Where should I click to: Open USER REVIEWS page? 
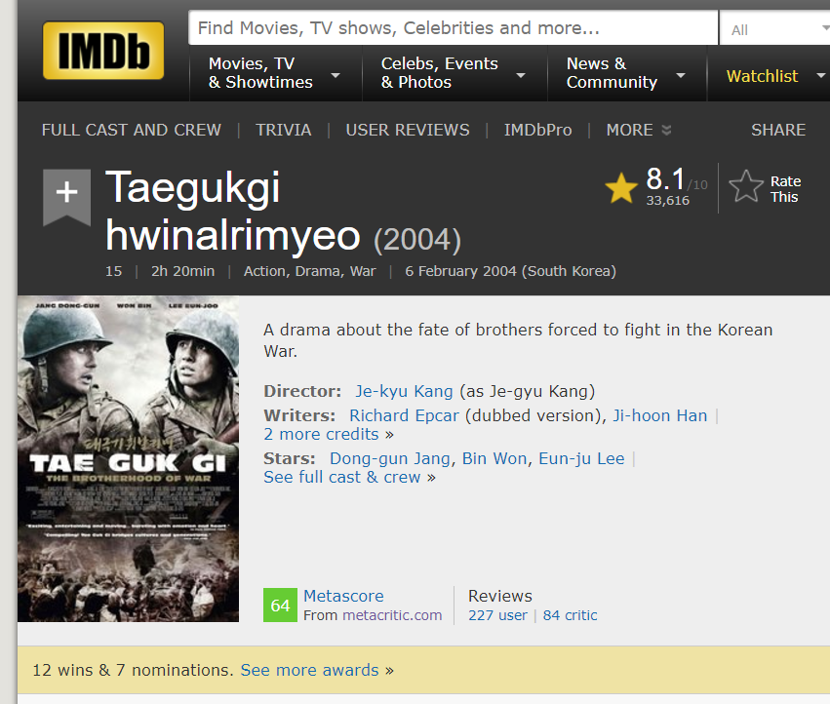[407, 130]
